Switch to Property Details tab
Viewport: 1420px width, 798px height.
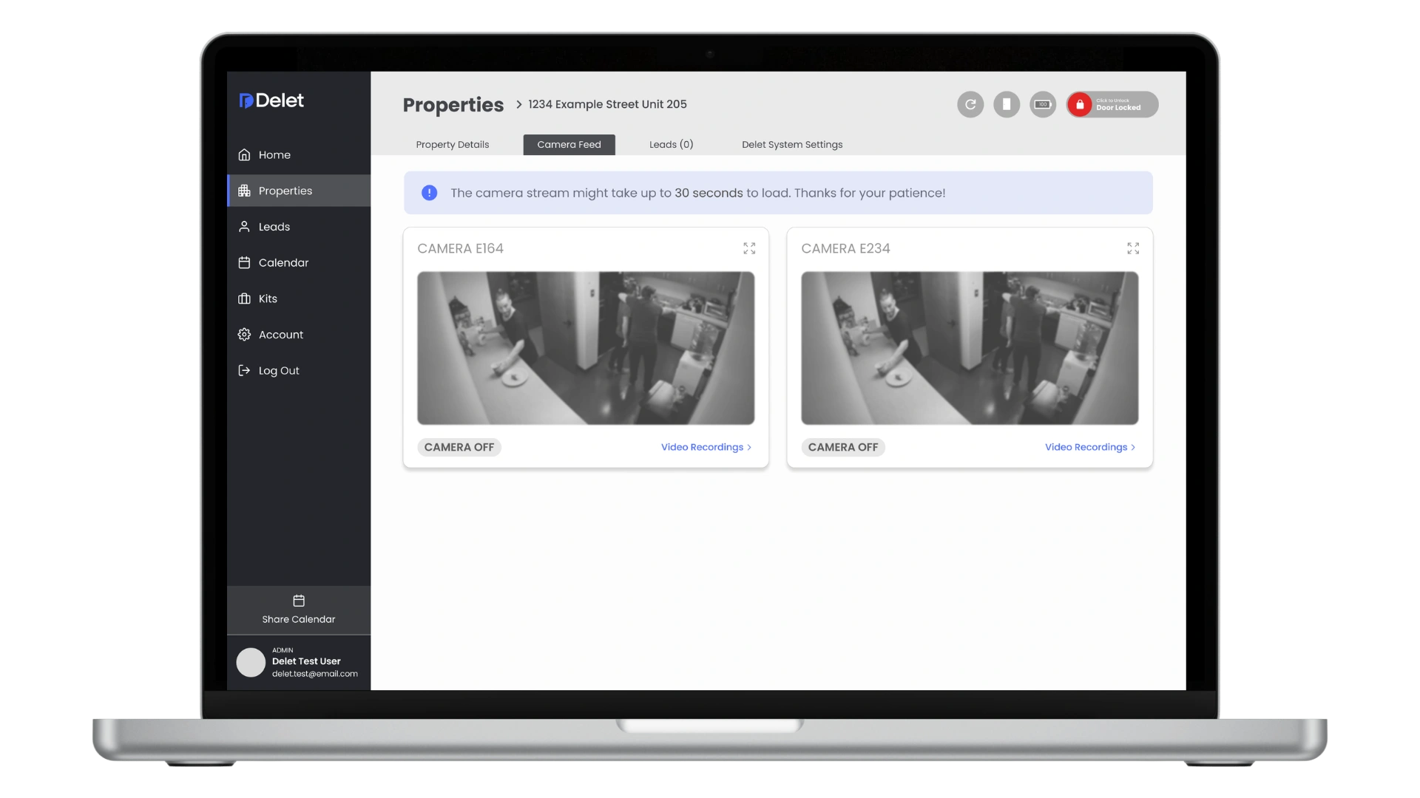(452, 145)
